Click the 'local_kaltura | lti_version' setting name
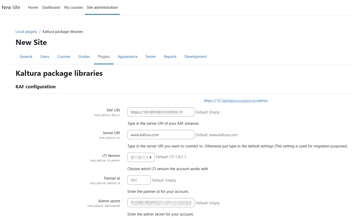352x218 pixels. click(105, 160)
